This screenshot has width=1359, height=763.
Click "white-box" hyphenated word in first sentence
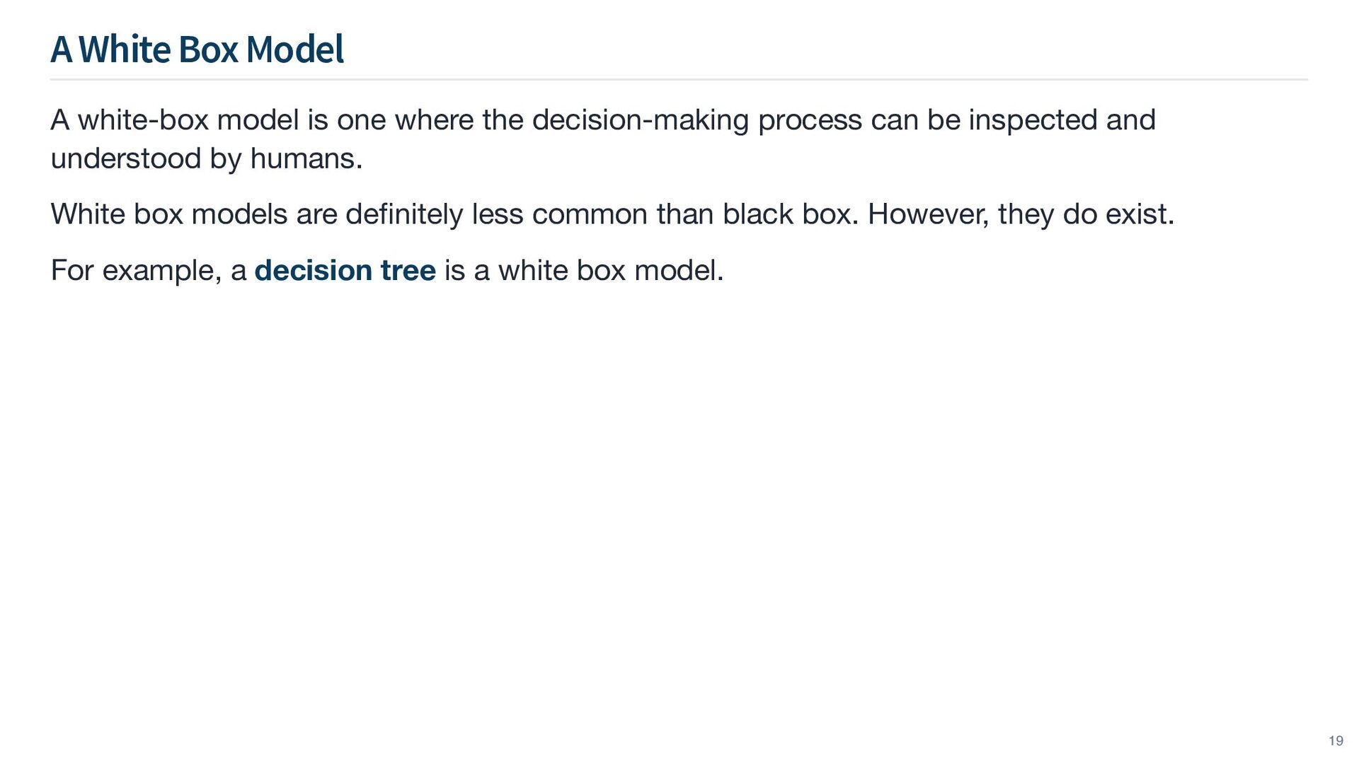pyautogui.click(x=143, y=120)
